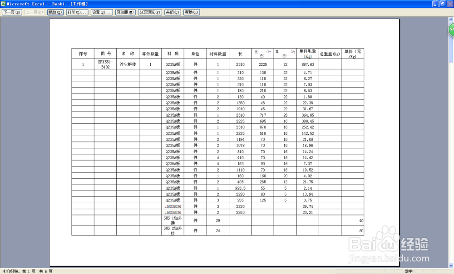The image size is (454, 274).
Task: Click cell SUS 15A外接
Action: (173, 220)
